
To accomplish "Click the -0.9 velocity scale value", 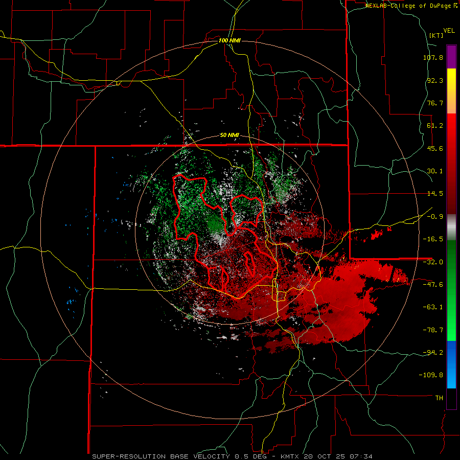I will coord(435,217).
